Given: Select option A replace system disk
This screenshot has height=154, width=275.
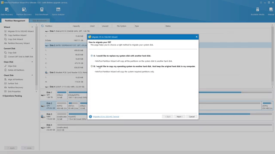Looking at the screenshot, I should point(92,56).
